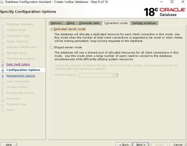The width and height of the screenshot is (187, 146).
Task: Cancel the database creation wizard
Action: [178, 144]
